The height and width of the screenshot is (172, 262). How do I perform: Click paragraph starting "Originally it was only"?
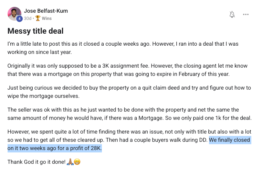point(127,70)
